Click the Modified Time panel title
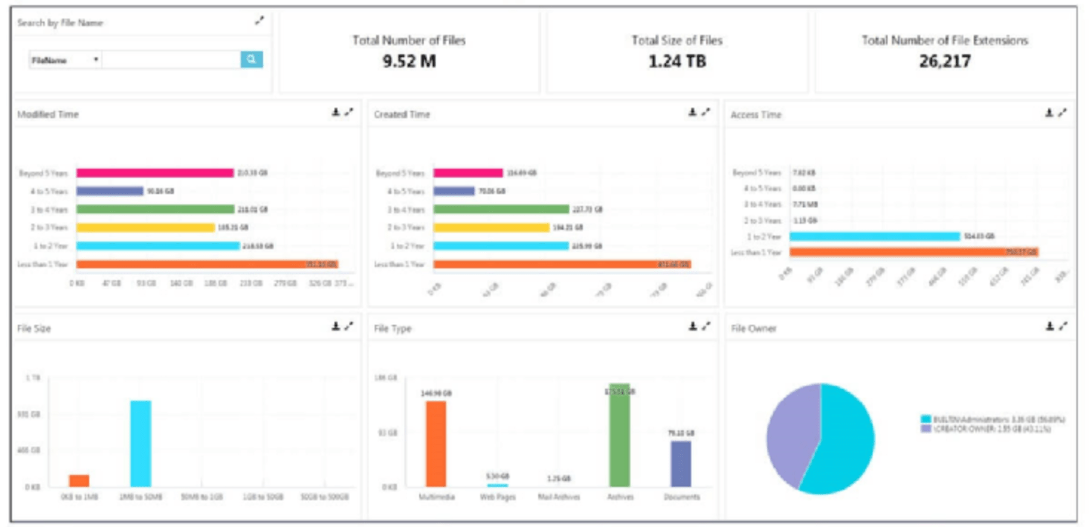Viewport: 1089px width, 527px height. point(48,114)
